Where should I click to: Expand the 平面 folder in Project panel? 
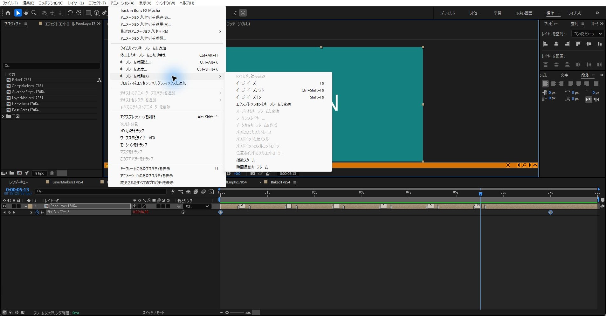point(3,116)
